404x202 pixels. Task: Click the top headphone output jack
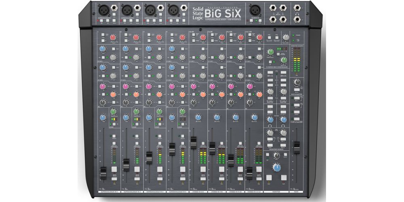click(x=297, y=8)
